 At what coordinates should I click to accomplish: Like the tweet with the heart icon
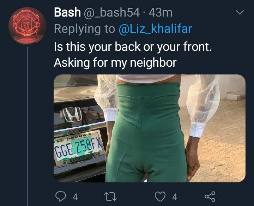[x=160, y=196]
